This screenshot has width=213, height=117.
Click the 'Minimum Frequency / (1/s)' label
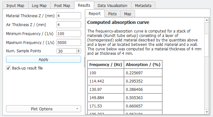coord(30,33)
